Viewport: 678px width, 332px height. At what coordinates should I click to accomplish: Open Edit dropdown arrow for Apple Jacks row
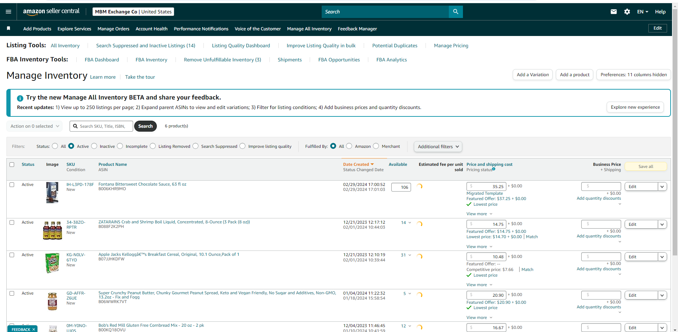[662, 257]
